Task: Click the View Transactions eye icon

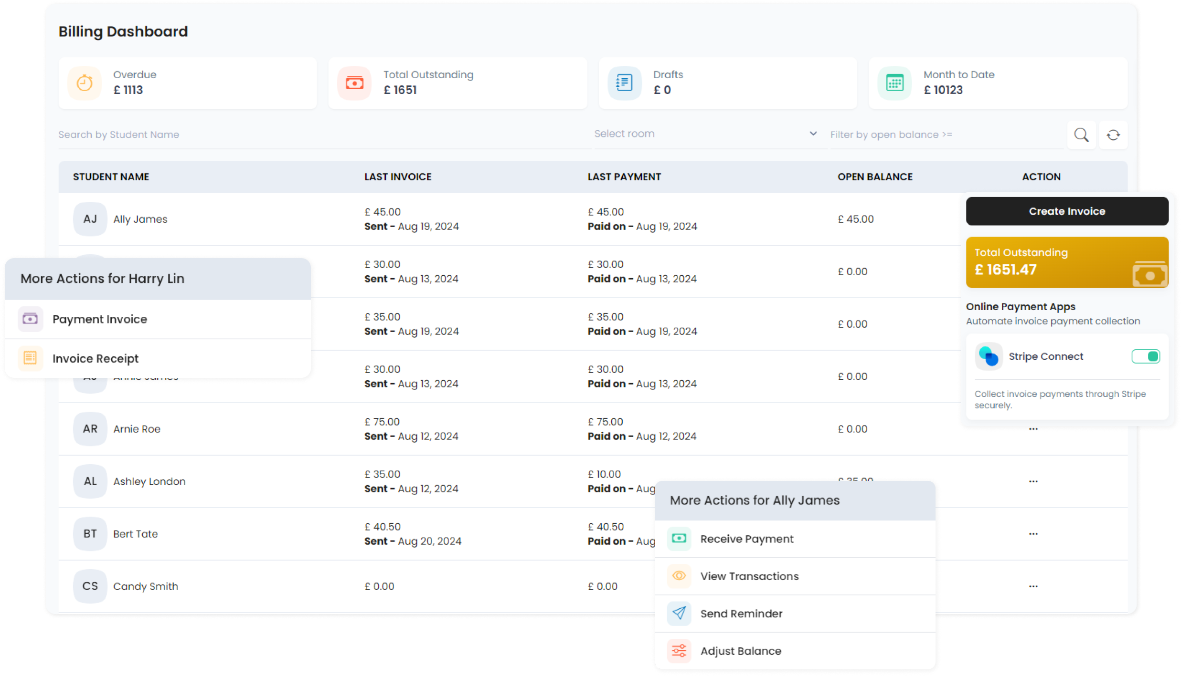Action: tap(679, 576)
